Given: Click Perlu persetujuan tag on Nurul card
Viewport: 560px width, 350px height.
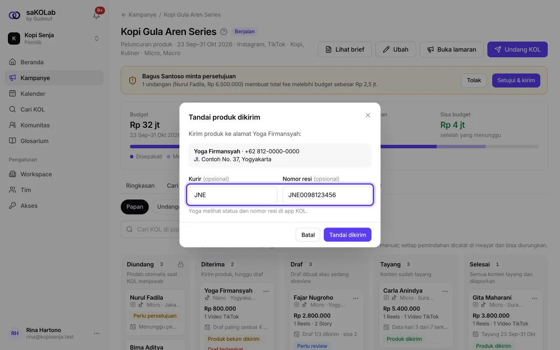Looking at the screenshot, I should [x=155, y=316].
